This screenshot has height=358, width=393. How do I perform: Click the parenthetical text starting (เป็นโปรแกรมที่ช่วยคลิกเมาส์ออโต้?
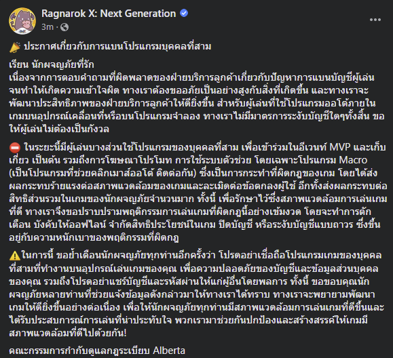tap(102, 173)
